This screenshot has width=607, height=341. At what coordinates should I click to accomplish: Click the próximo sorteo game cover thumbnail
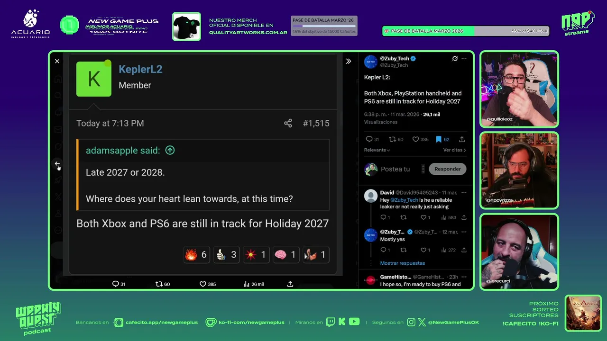[x=583, y=313]
